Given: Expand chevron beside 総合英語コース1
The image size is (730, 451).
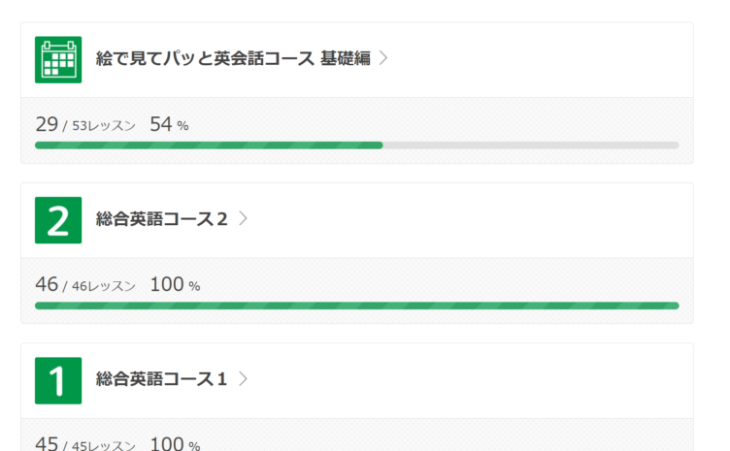Looking at the screenshot, I should (243, 379).
